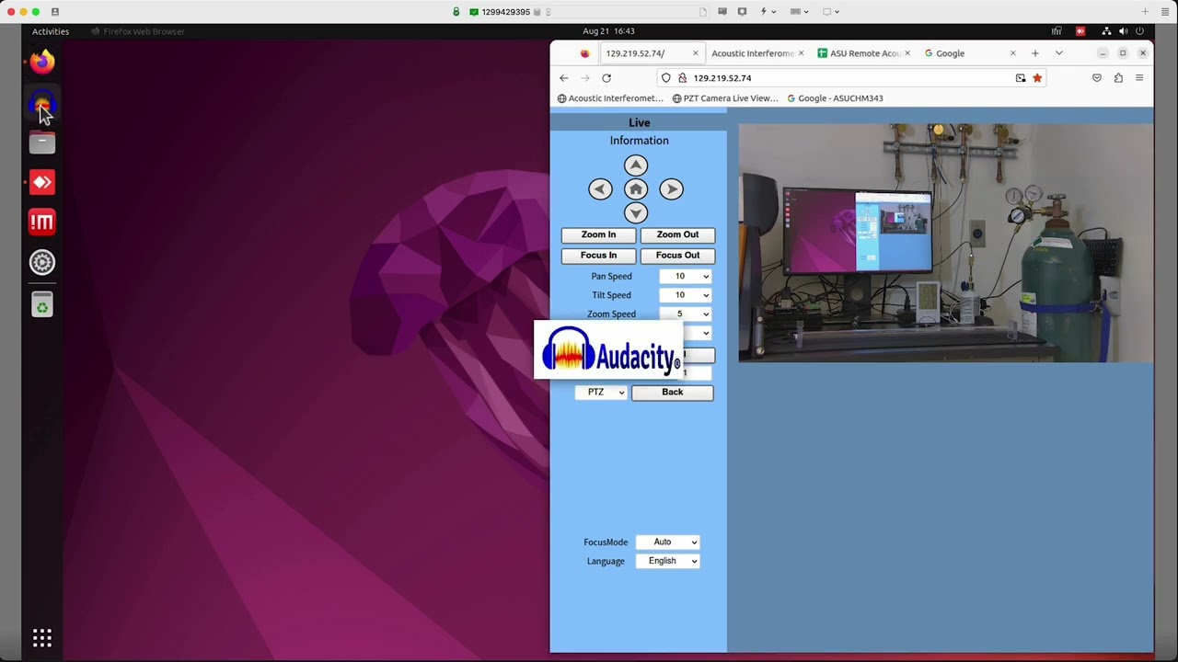This screenshot has height=662, width=1178.
Task: Reload the camera page in Firefox
Action: pos(606,78)
